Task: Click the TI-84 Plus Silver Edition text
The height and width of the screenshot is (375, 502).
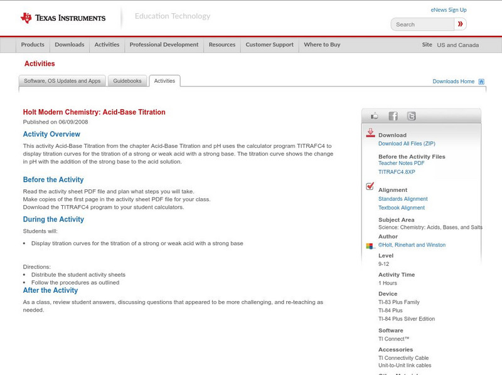Action: 407,319
